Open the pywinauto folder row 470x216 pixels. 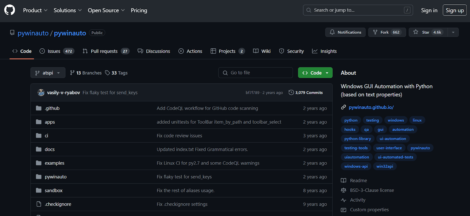[181, 177]
